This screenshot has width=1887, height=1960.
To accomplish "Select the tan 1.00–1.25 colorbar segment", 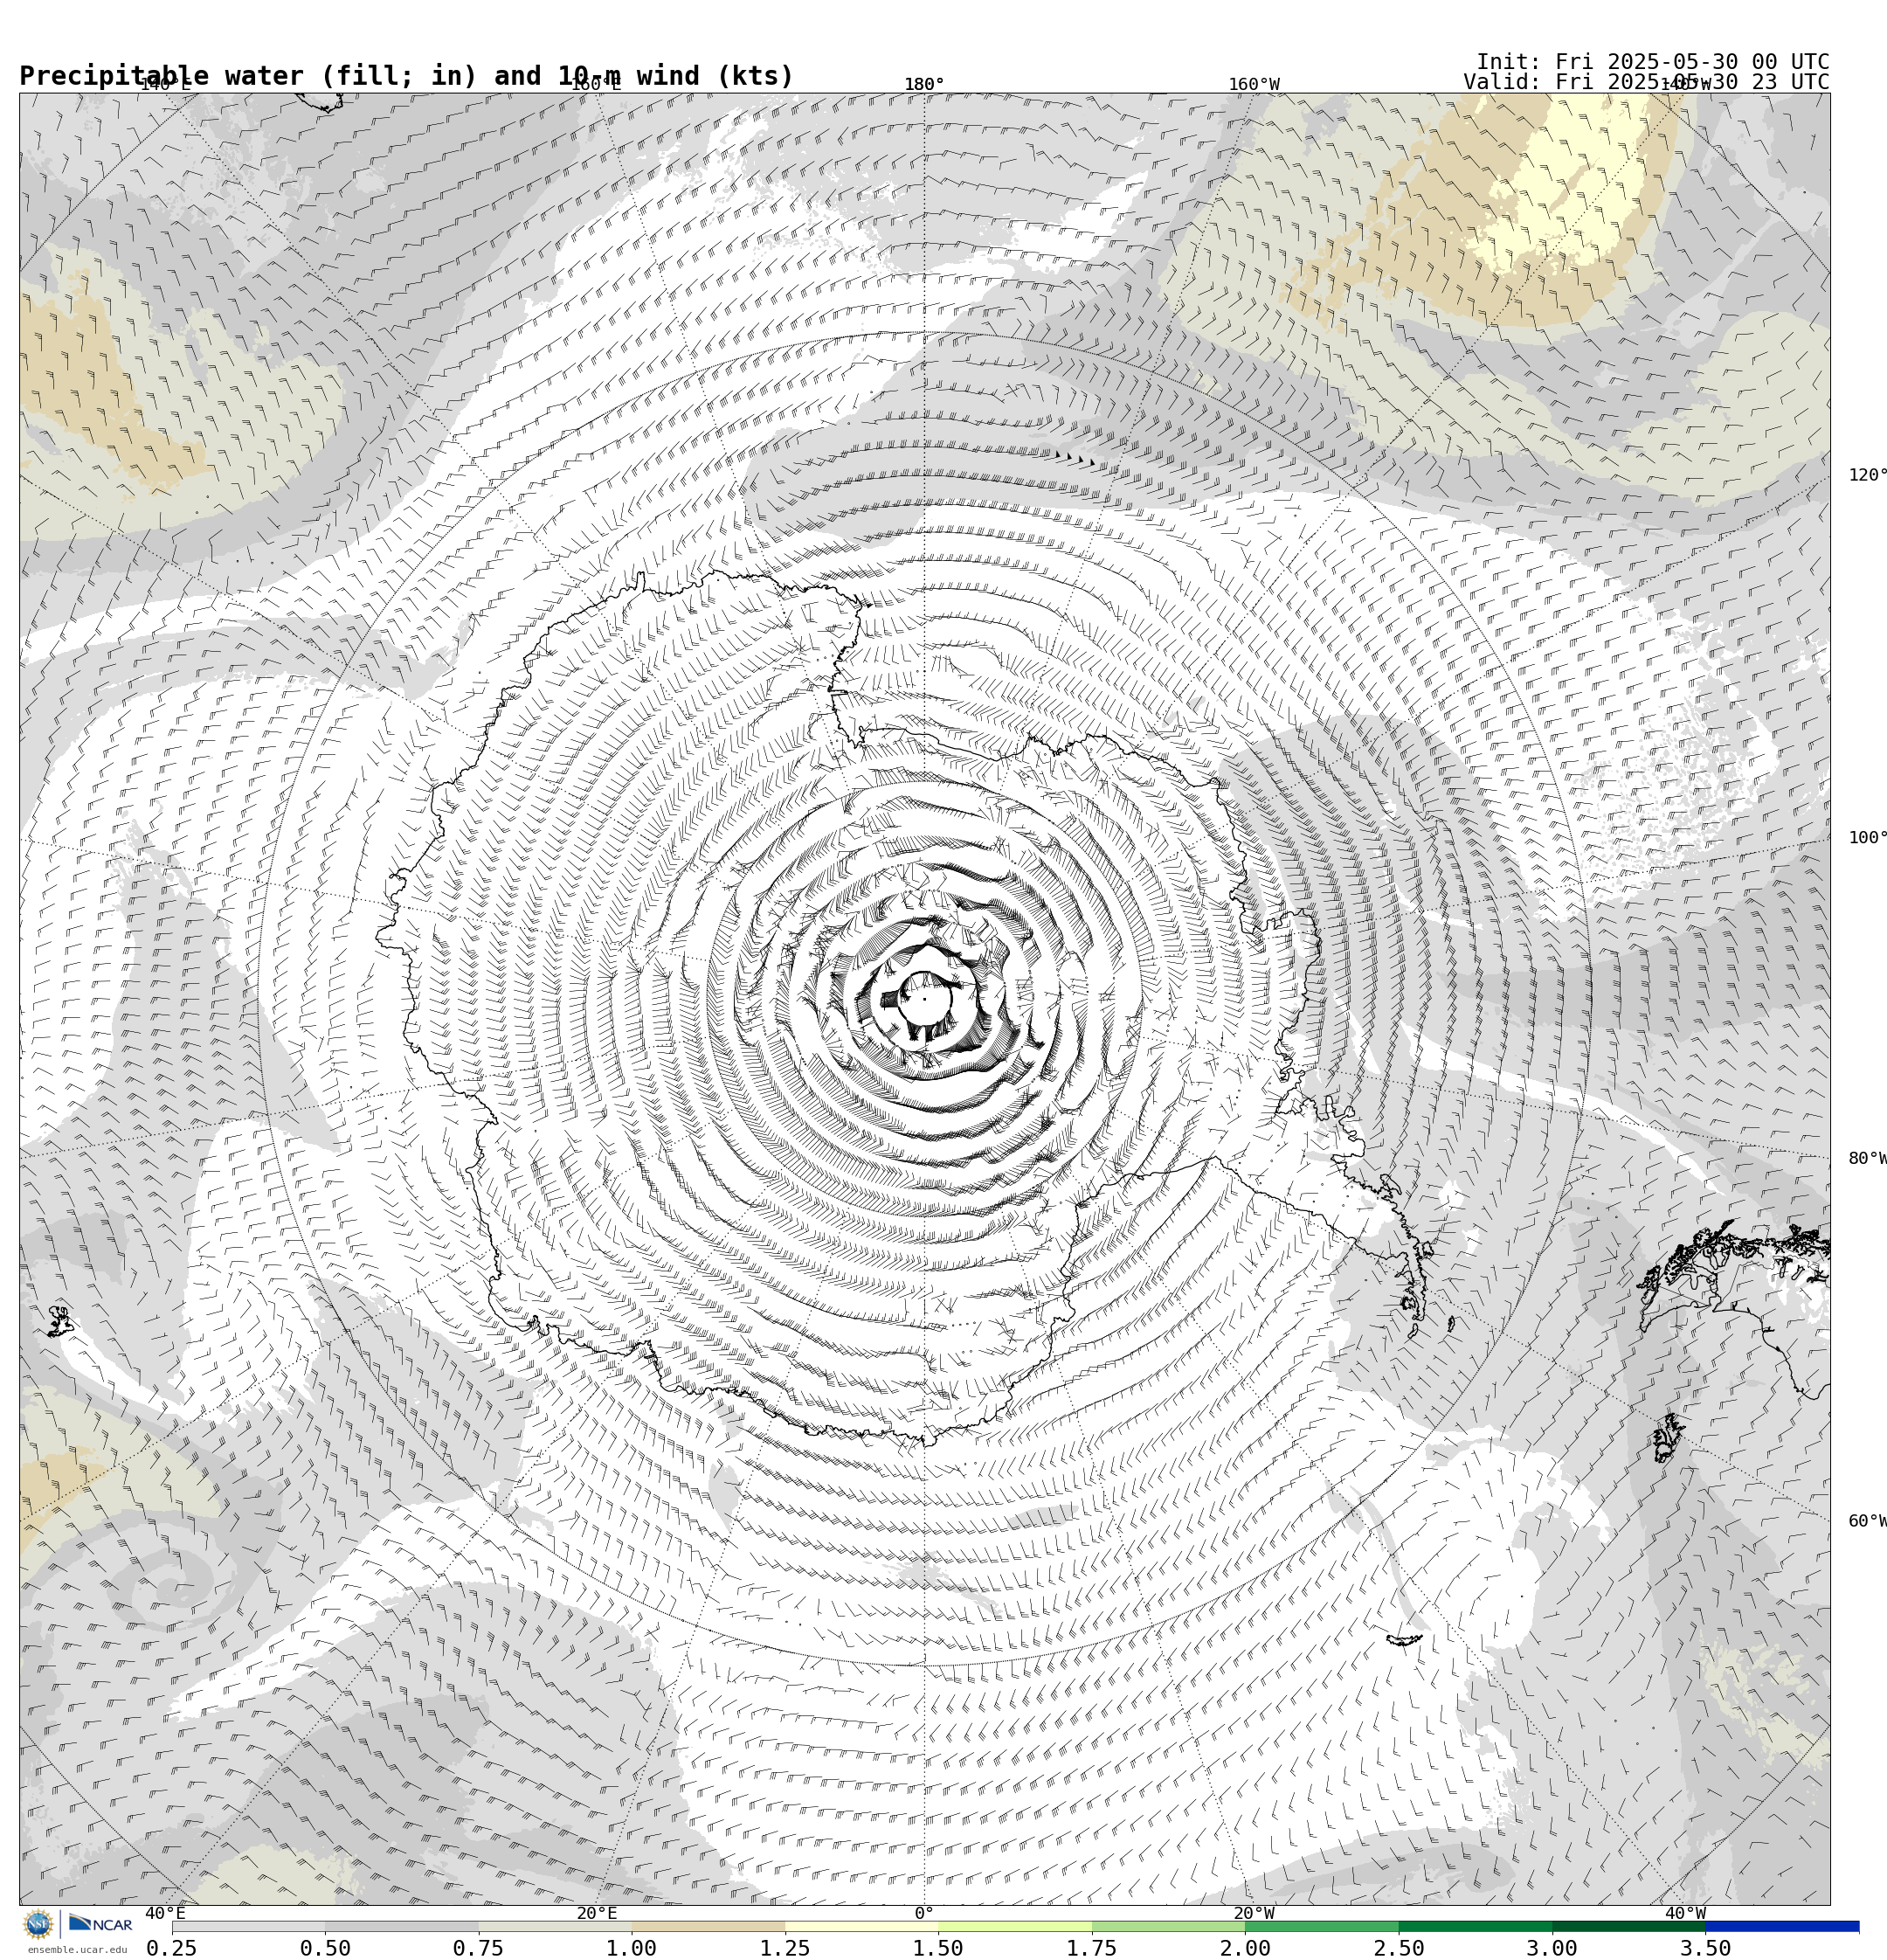I will pyautogui.click(x=708, y=1926).
